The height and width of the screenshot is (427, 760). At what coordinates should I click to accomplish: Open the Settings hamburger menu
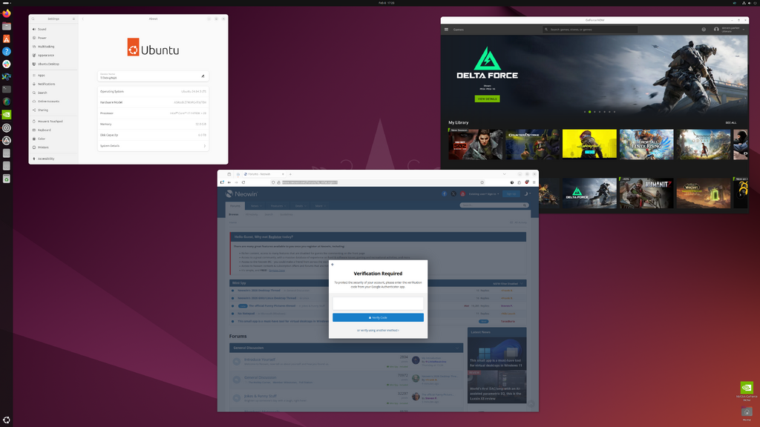coord(73,19)
